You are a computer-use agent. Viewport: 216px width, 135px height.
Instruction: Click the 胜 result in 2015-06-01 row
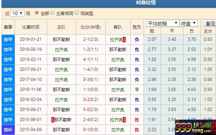coord(137,120)
